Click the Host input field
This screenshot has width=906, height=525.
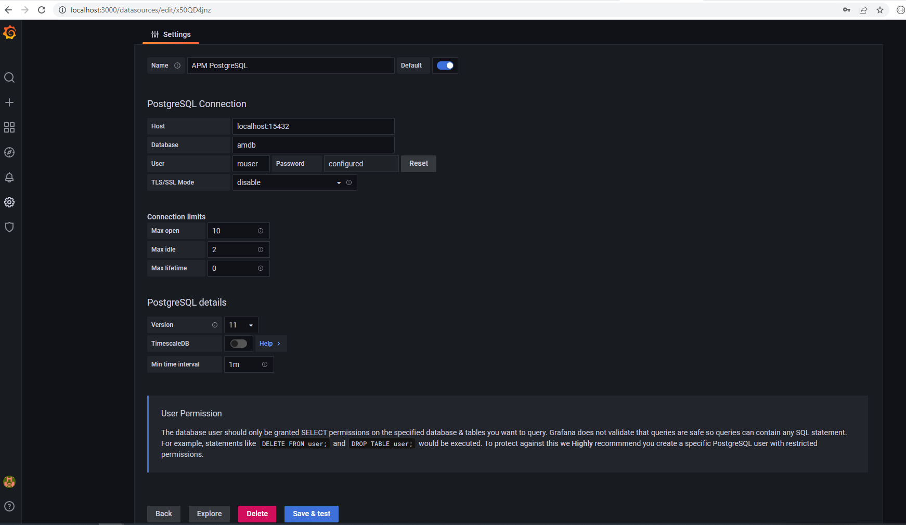pos(313,126)
